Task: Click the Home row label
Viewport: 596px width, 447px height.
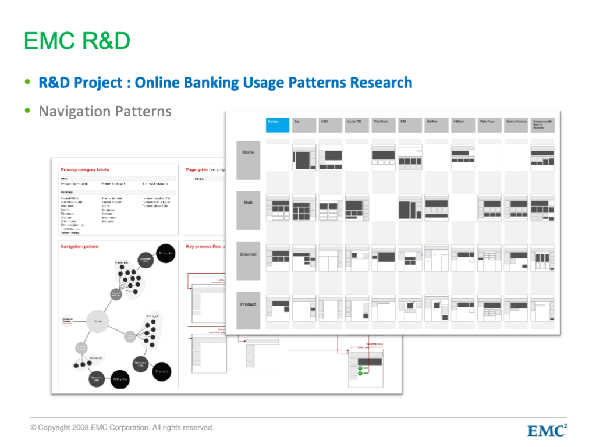Action: [248, 161]
